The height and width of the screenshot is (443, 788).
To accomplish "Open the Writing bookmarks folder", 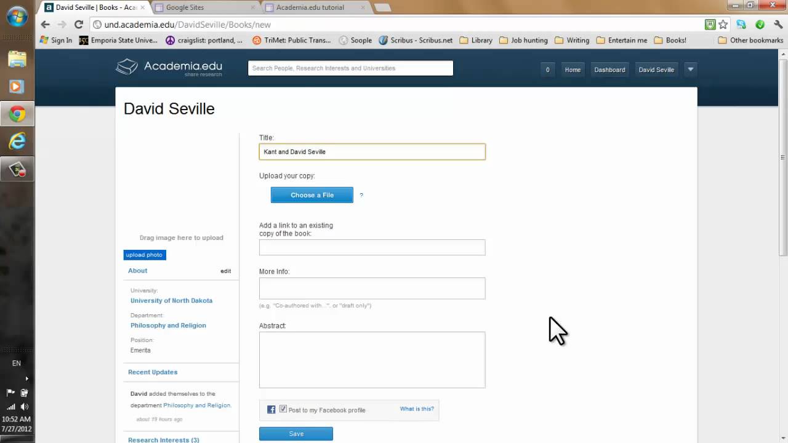I will 572,40.
